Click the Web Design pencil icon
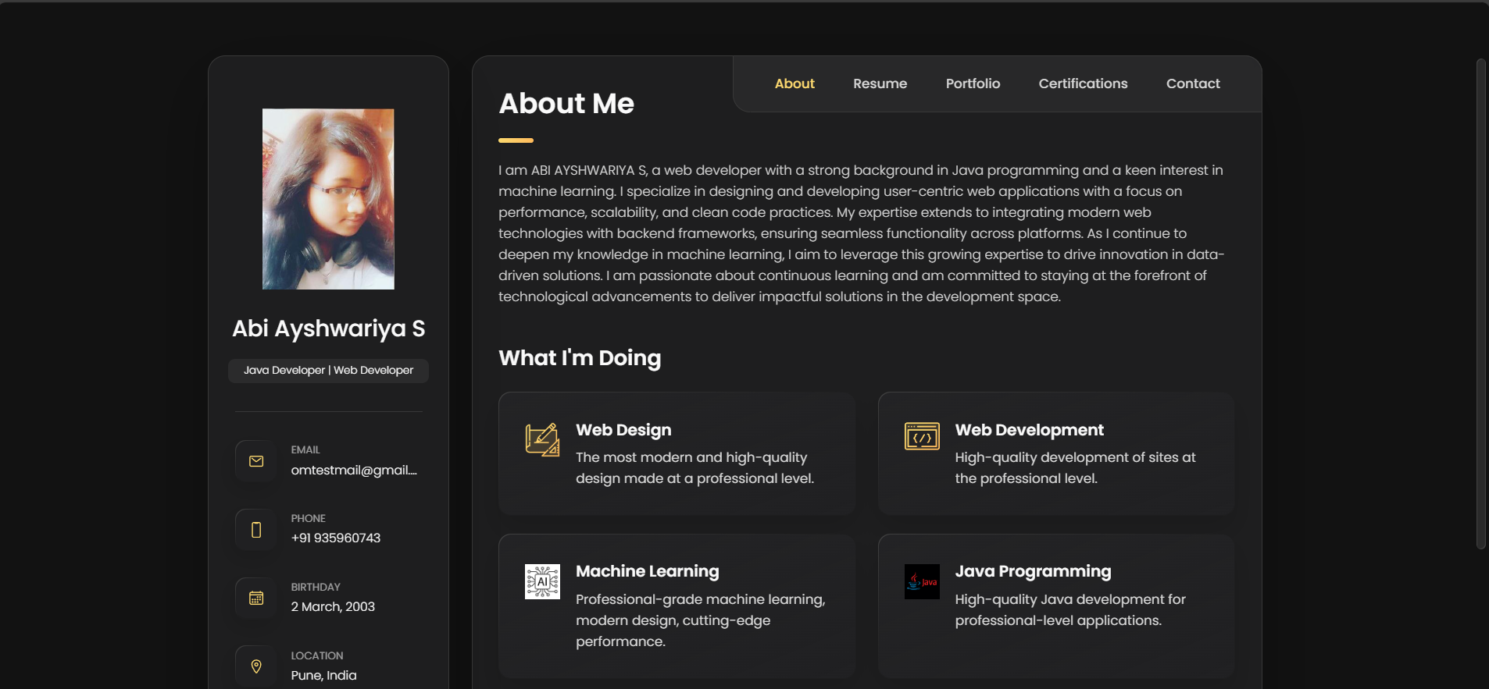The width and height of the screenshot is (1489, 689). pos(542,439)
